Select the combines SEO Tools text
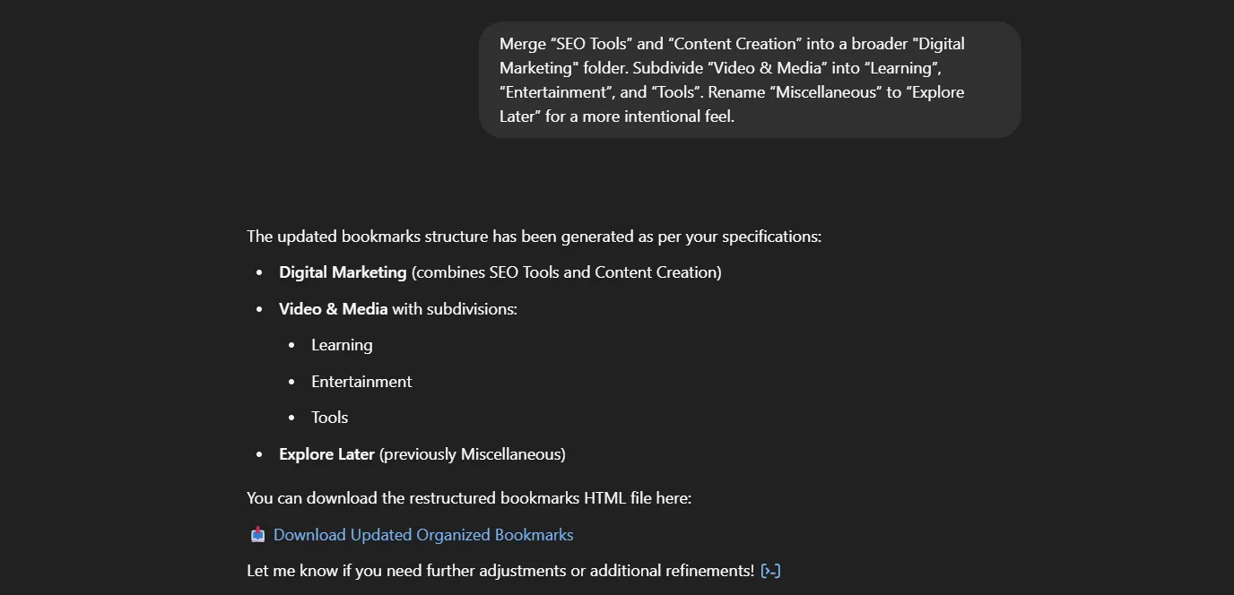 (566, 272)
